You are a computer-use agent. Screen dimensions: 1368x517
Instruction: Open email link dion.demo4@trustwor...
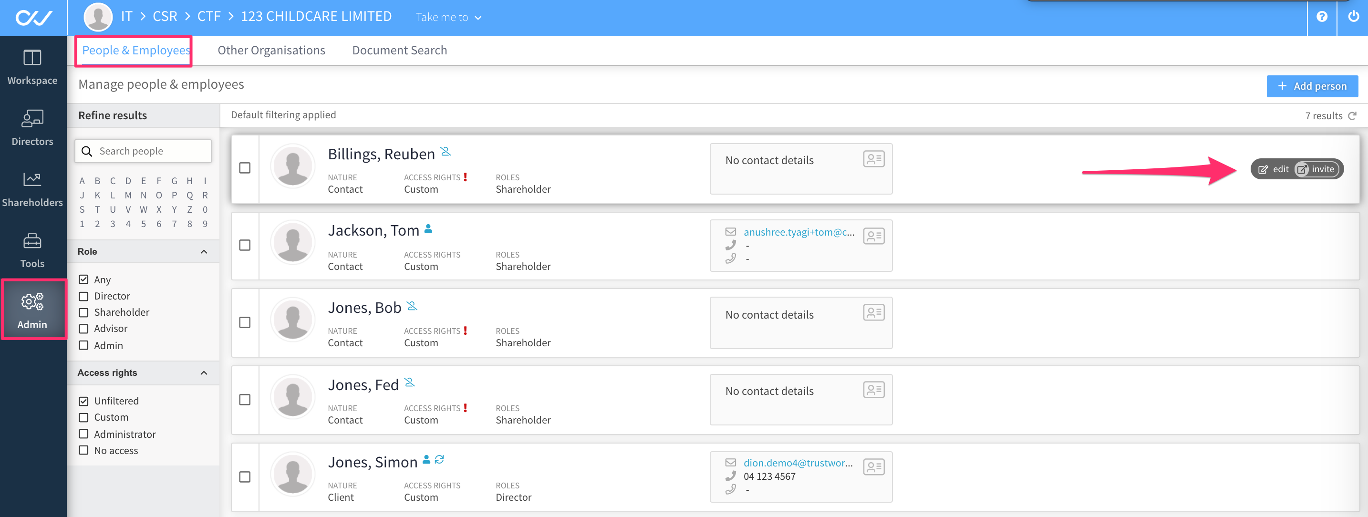click(798, 463)
